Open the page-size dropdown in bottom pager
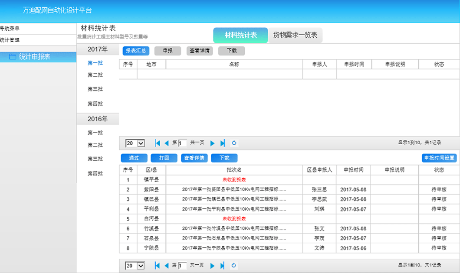460x273 pixels. (x=135, y=266)
